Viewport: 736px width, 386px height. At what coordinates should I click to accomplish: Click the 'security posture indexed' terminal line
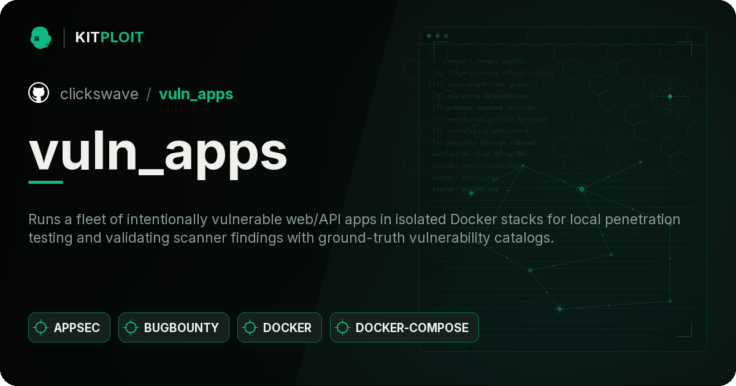(483, 143)
